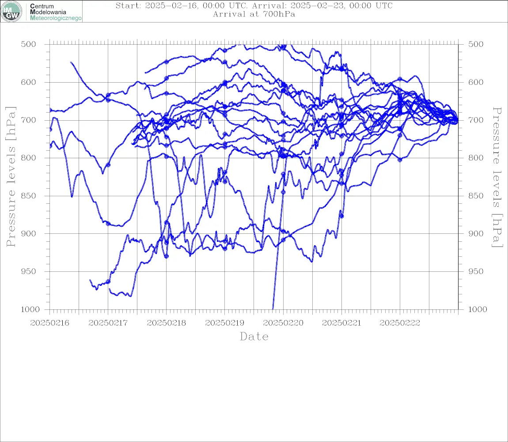Image resolution: width=508 pixels, height=442 pixels.
Task: Click the right axis 900 label
Action: click(476, 233)
